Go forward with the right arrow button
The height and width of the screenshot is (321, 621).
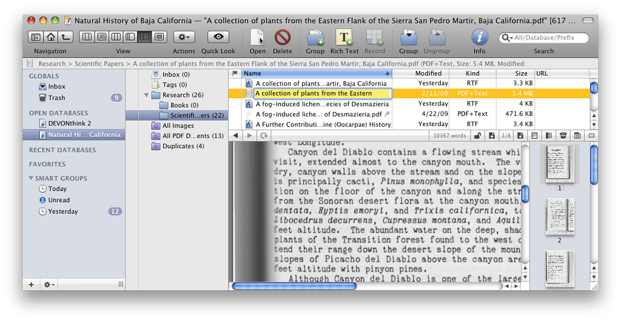(x=249, y=136)
